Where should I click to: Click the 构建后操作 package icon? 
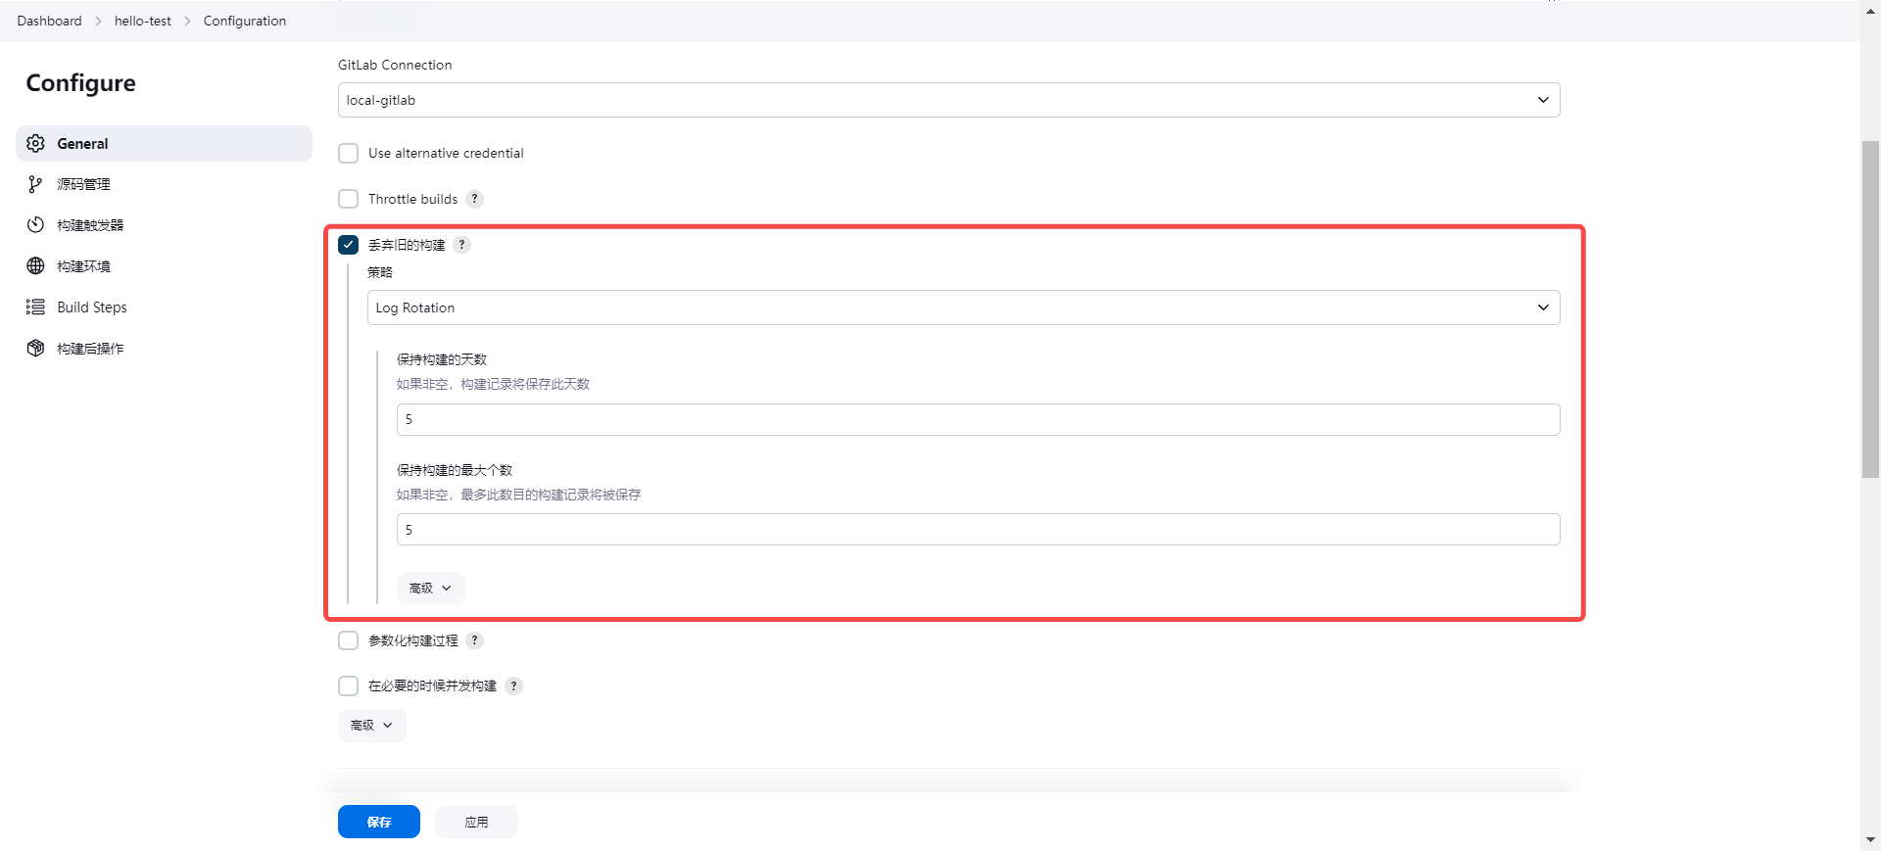click(x=36, y=349)
